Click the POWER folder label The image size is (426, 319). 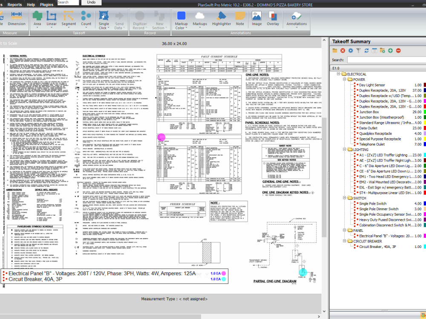pos(359,80)
